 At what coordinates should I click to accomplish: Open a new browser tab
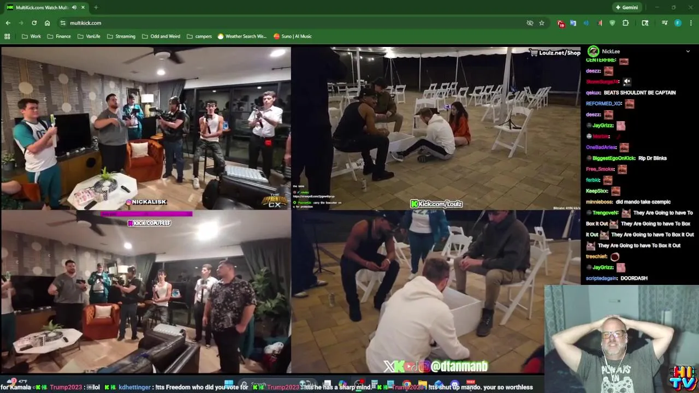coord(96,8)
